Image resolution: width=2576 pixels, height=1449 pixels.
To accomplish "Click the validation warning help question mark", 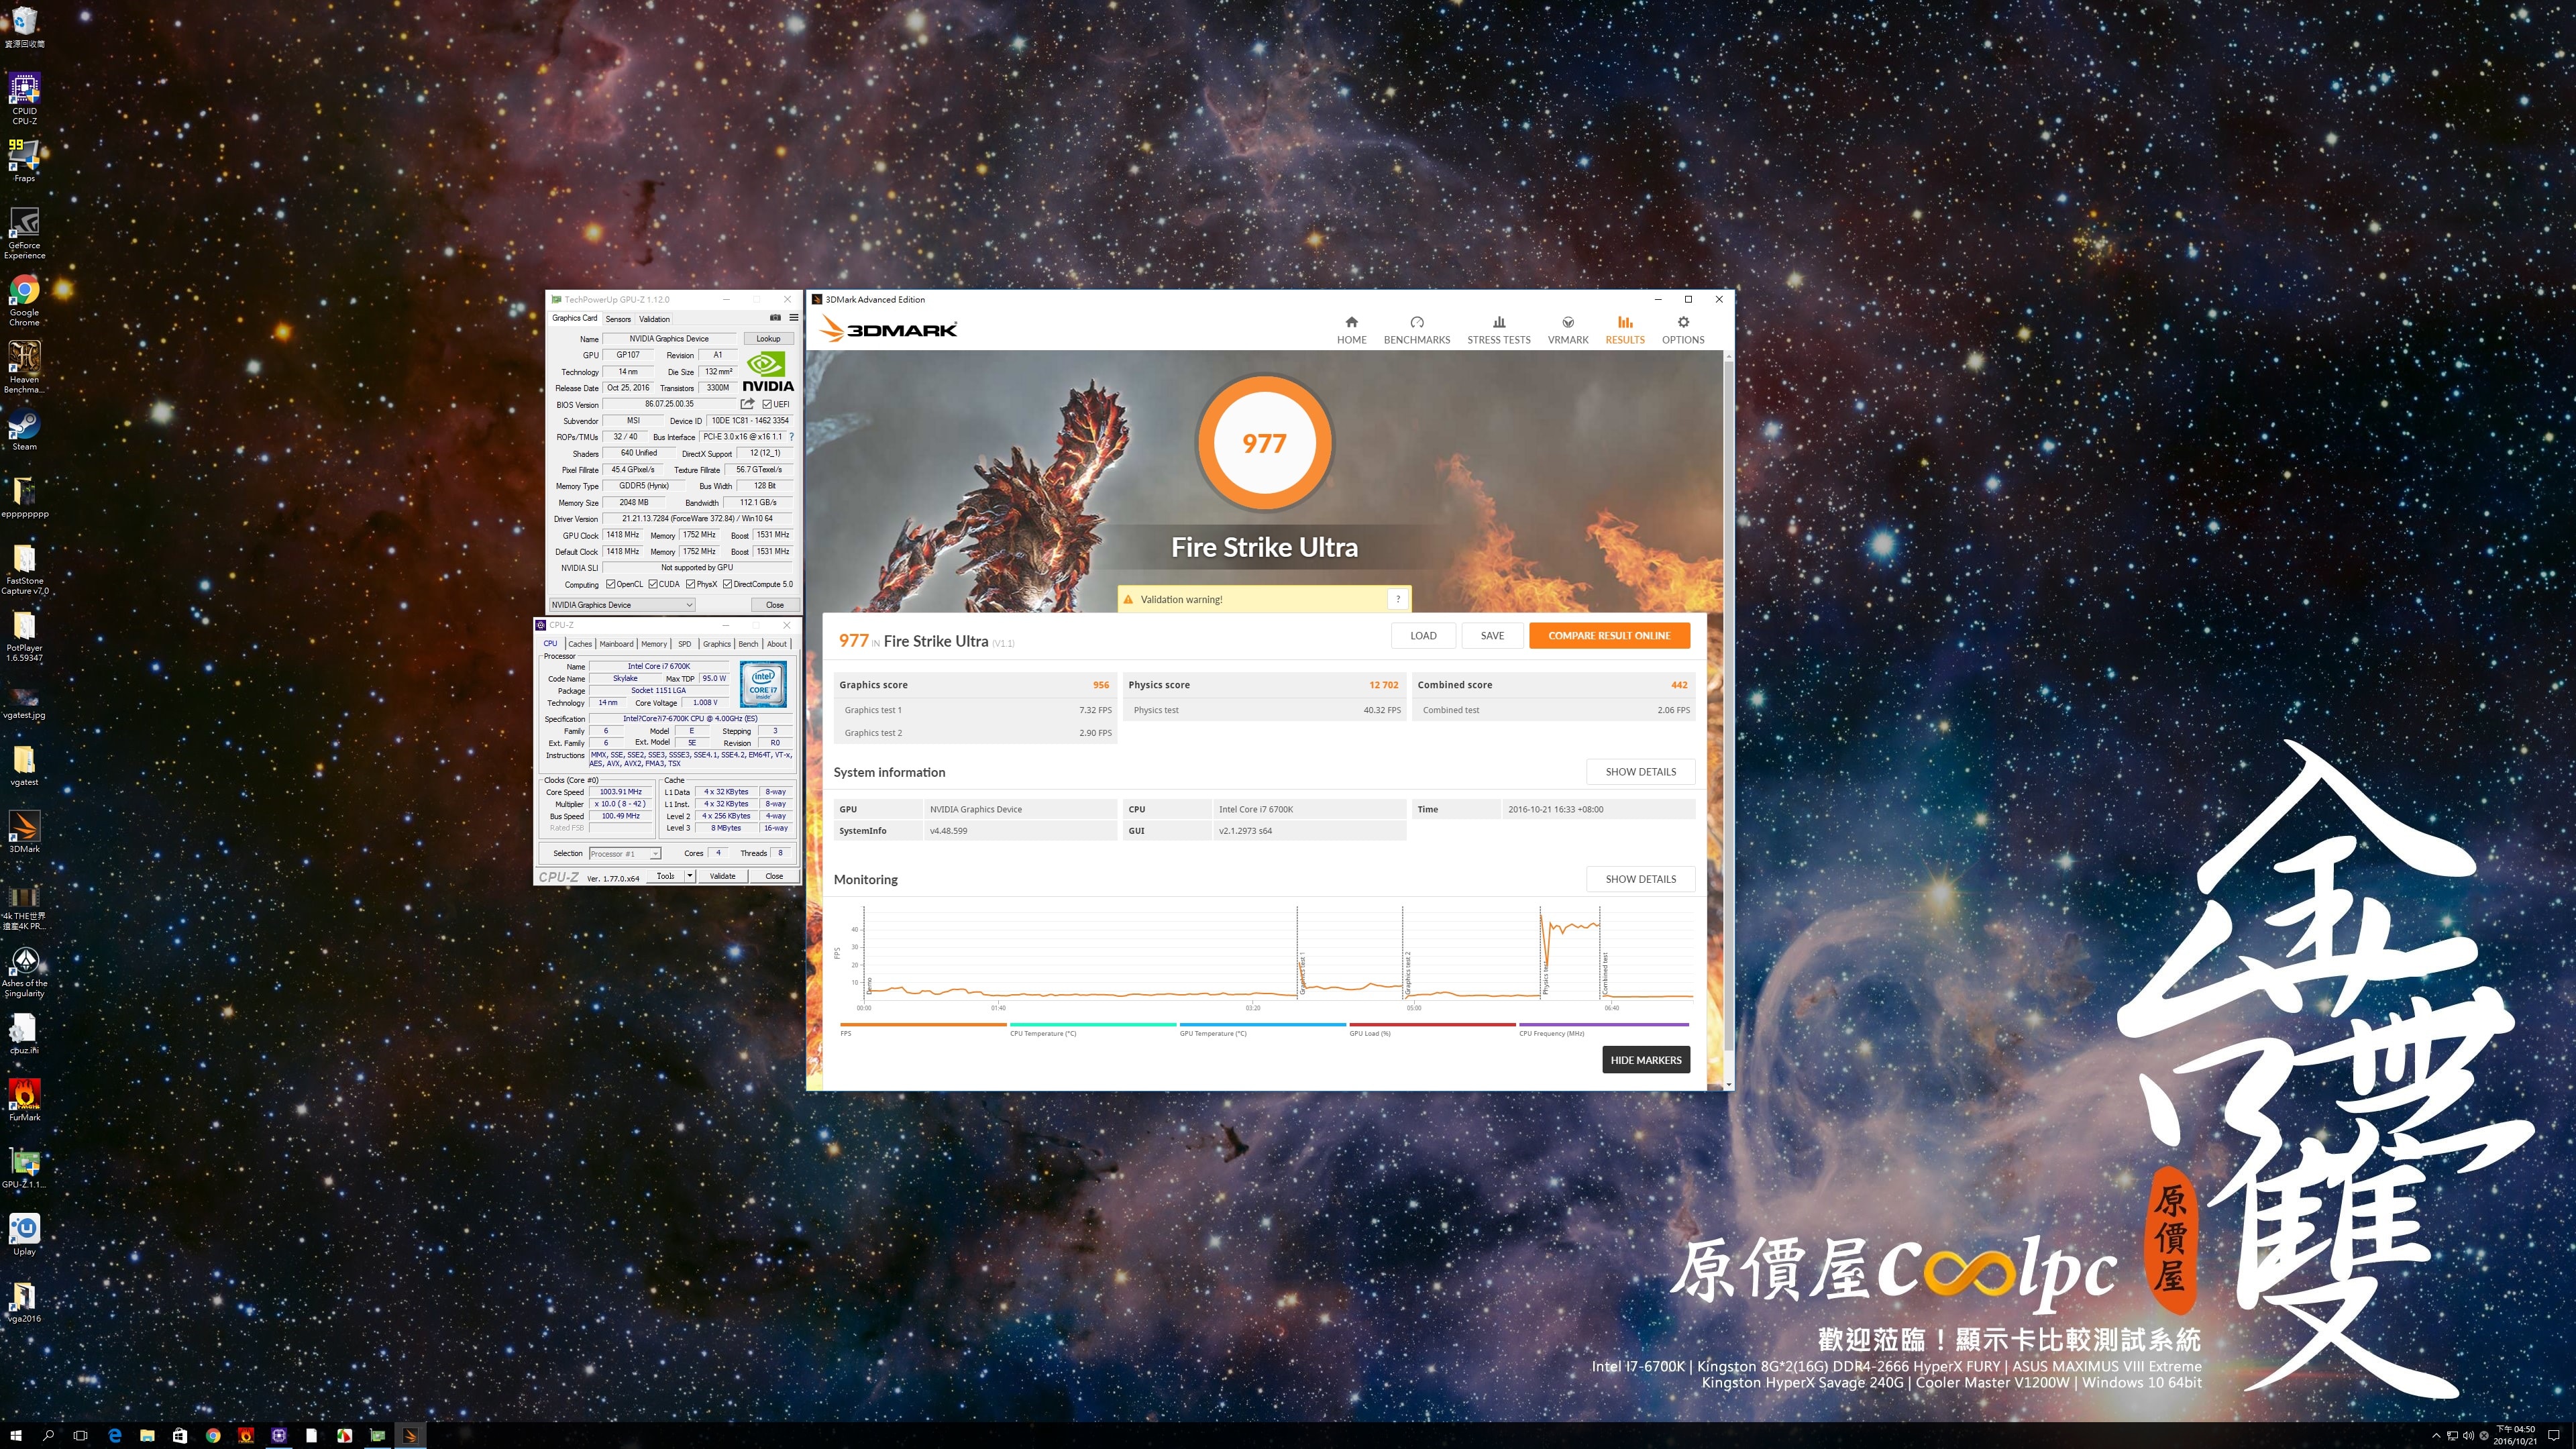I will coord(1398,599).
